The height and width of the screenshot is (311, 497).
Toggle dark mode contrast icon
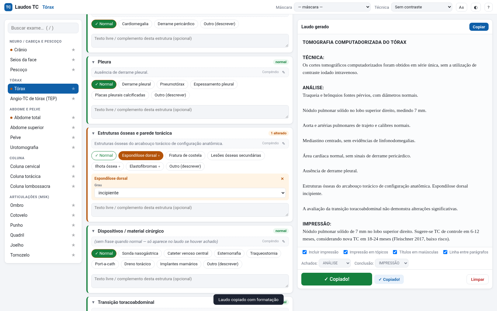tap(476, 7)
